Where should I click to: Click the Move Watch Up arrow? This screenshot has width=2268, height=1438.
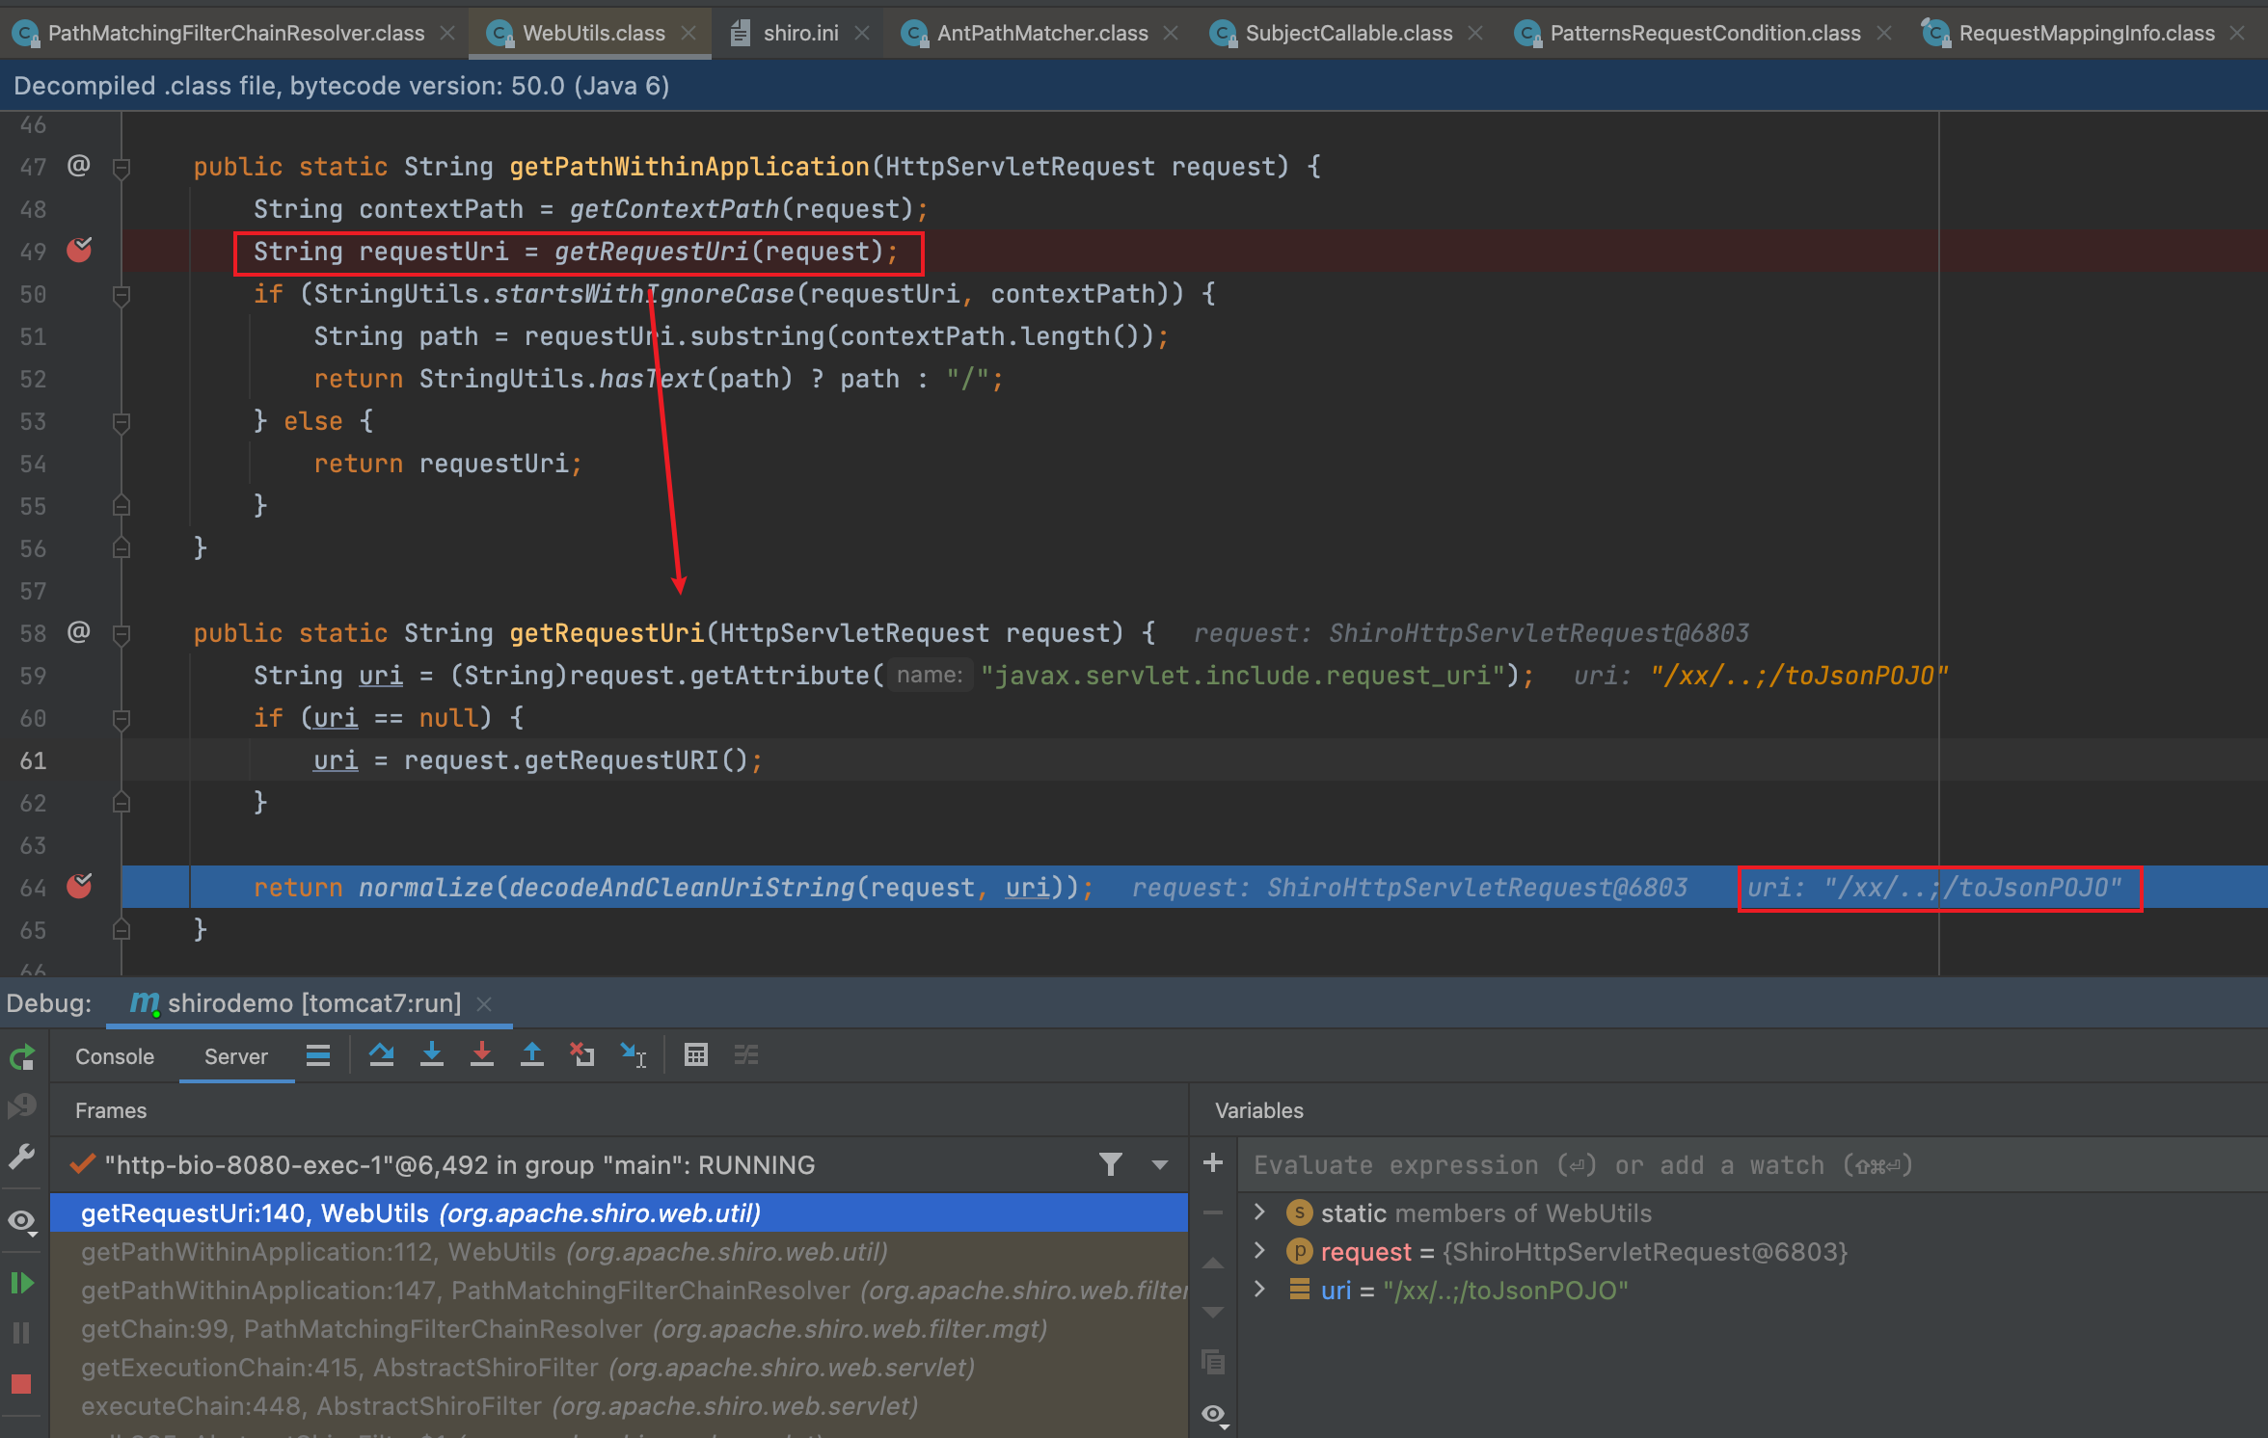1213,1263
